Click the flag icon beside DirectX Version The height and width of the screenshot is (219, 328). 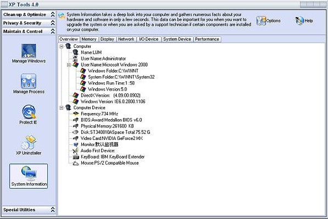(x=75, y=96)
